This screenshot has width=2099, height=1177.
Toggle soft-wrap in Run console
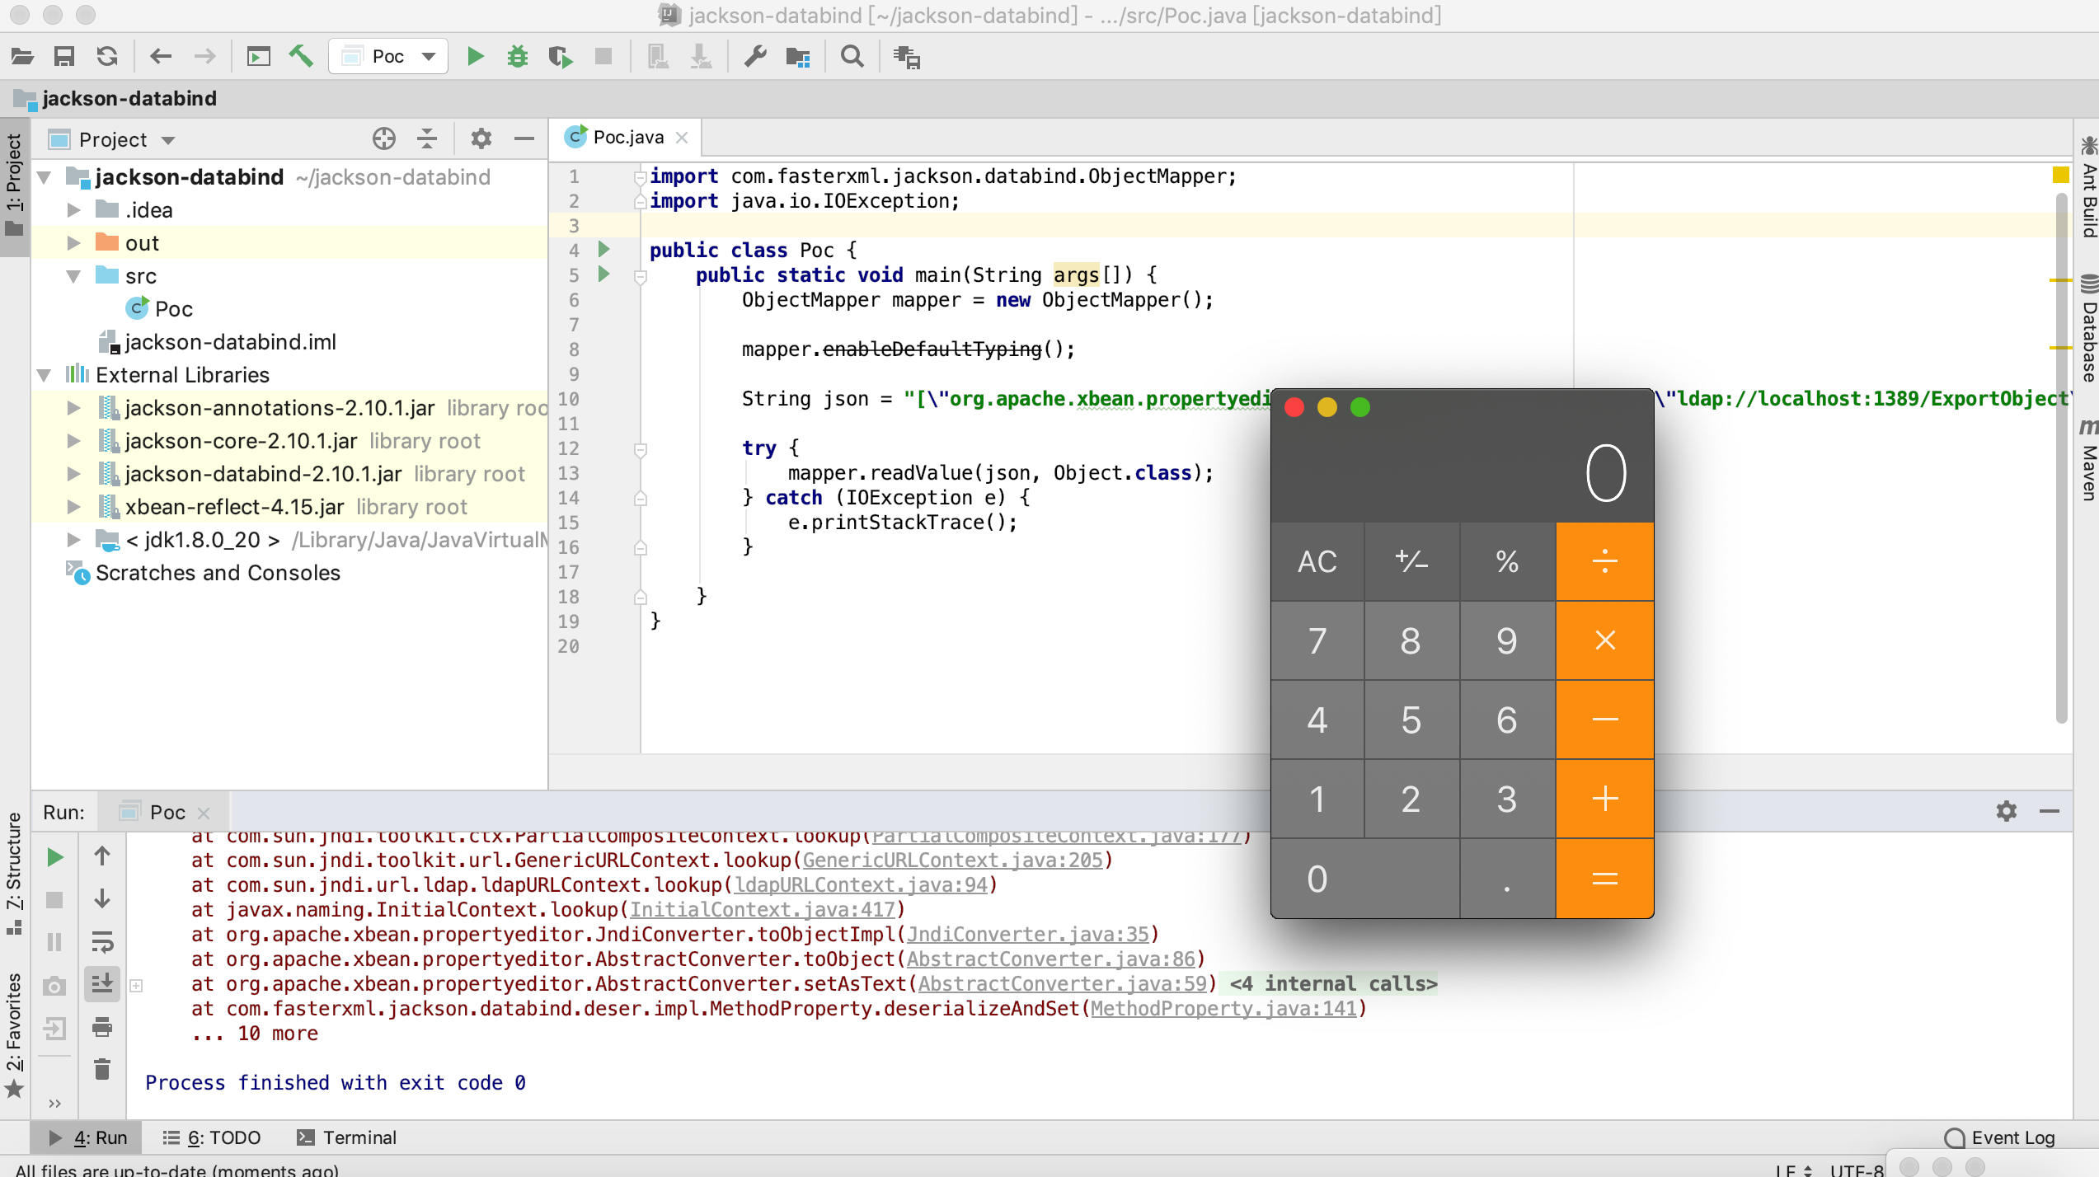[102, 941]
